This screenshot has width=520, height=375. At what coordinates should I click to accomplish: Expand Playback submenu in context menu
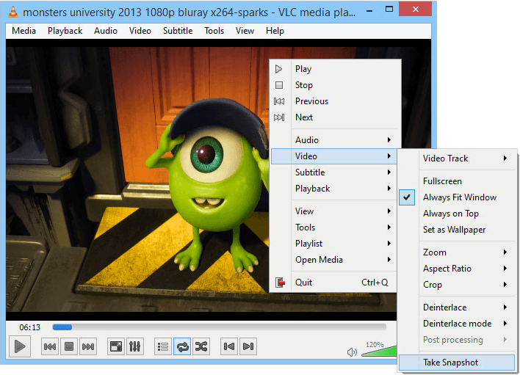[x=333, y=189]
